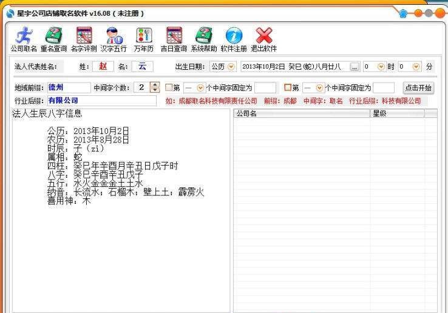This screenshot has height=313, width=448.
Task: Click the gray maximize button in title bar
Action: (429, 13)
